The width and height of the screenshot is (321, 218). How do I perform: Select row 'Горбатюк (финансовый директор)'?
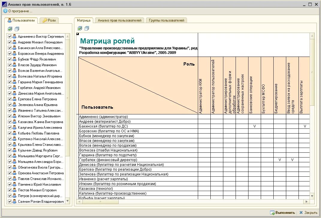pos(138,160)
